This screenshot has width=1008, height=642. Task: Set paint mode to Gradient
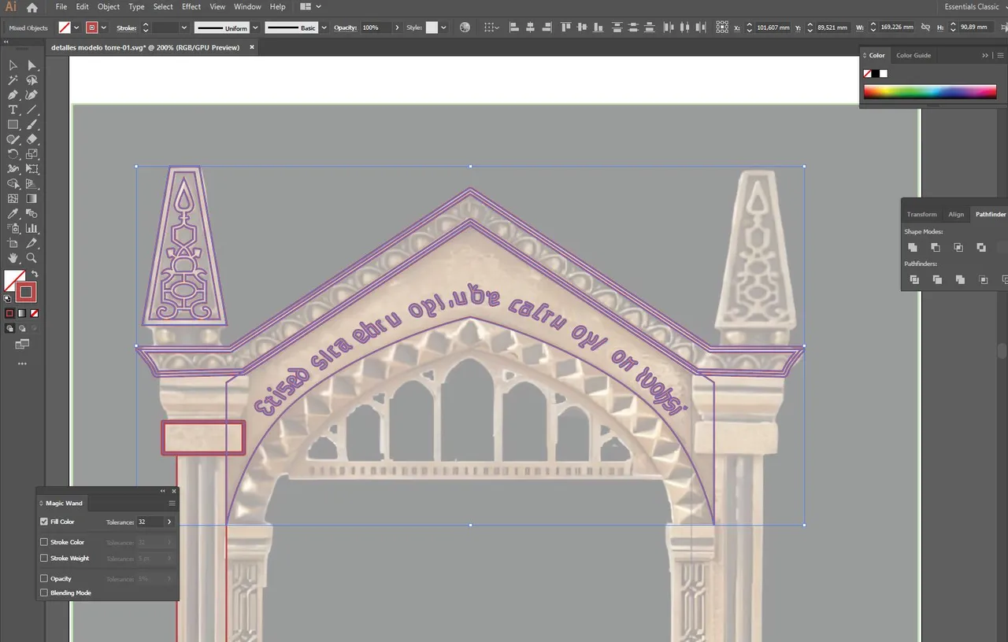click(22, 313)
